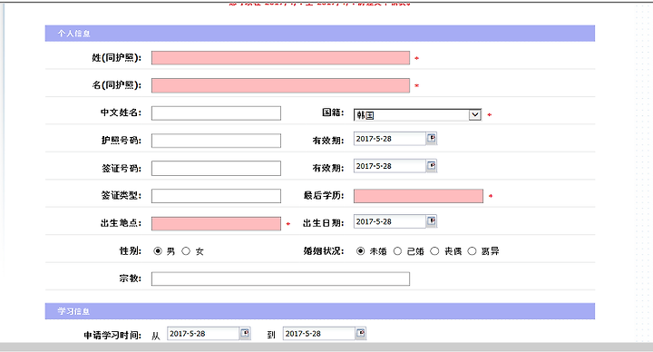Click the 出生地点 birthplace field
The width and height of the screenshot is (653, 352).
216,223
